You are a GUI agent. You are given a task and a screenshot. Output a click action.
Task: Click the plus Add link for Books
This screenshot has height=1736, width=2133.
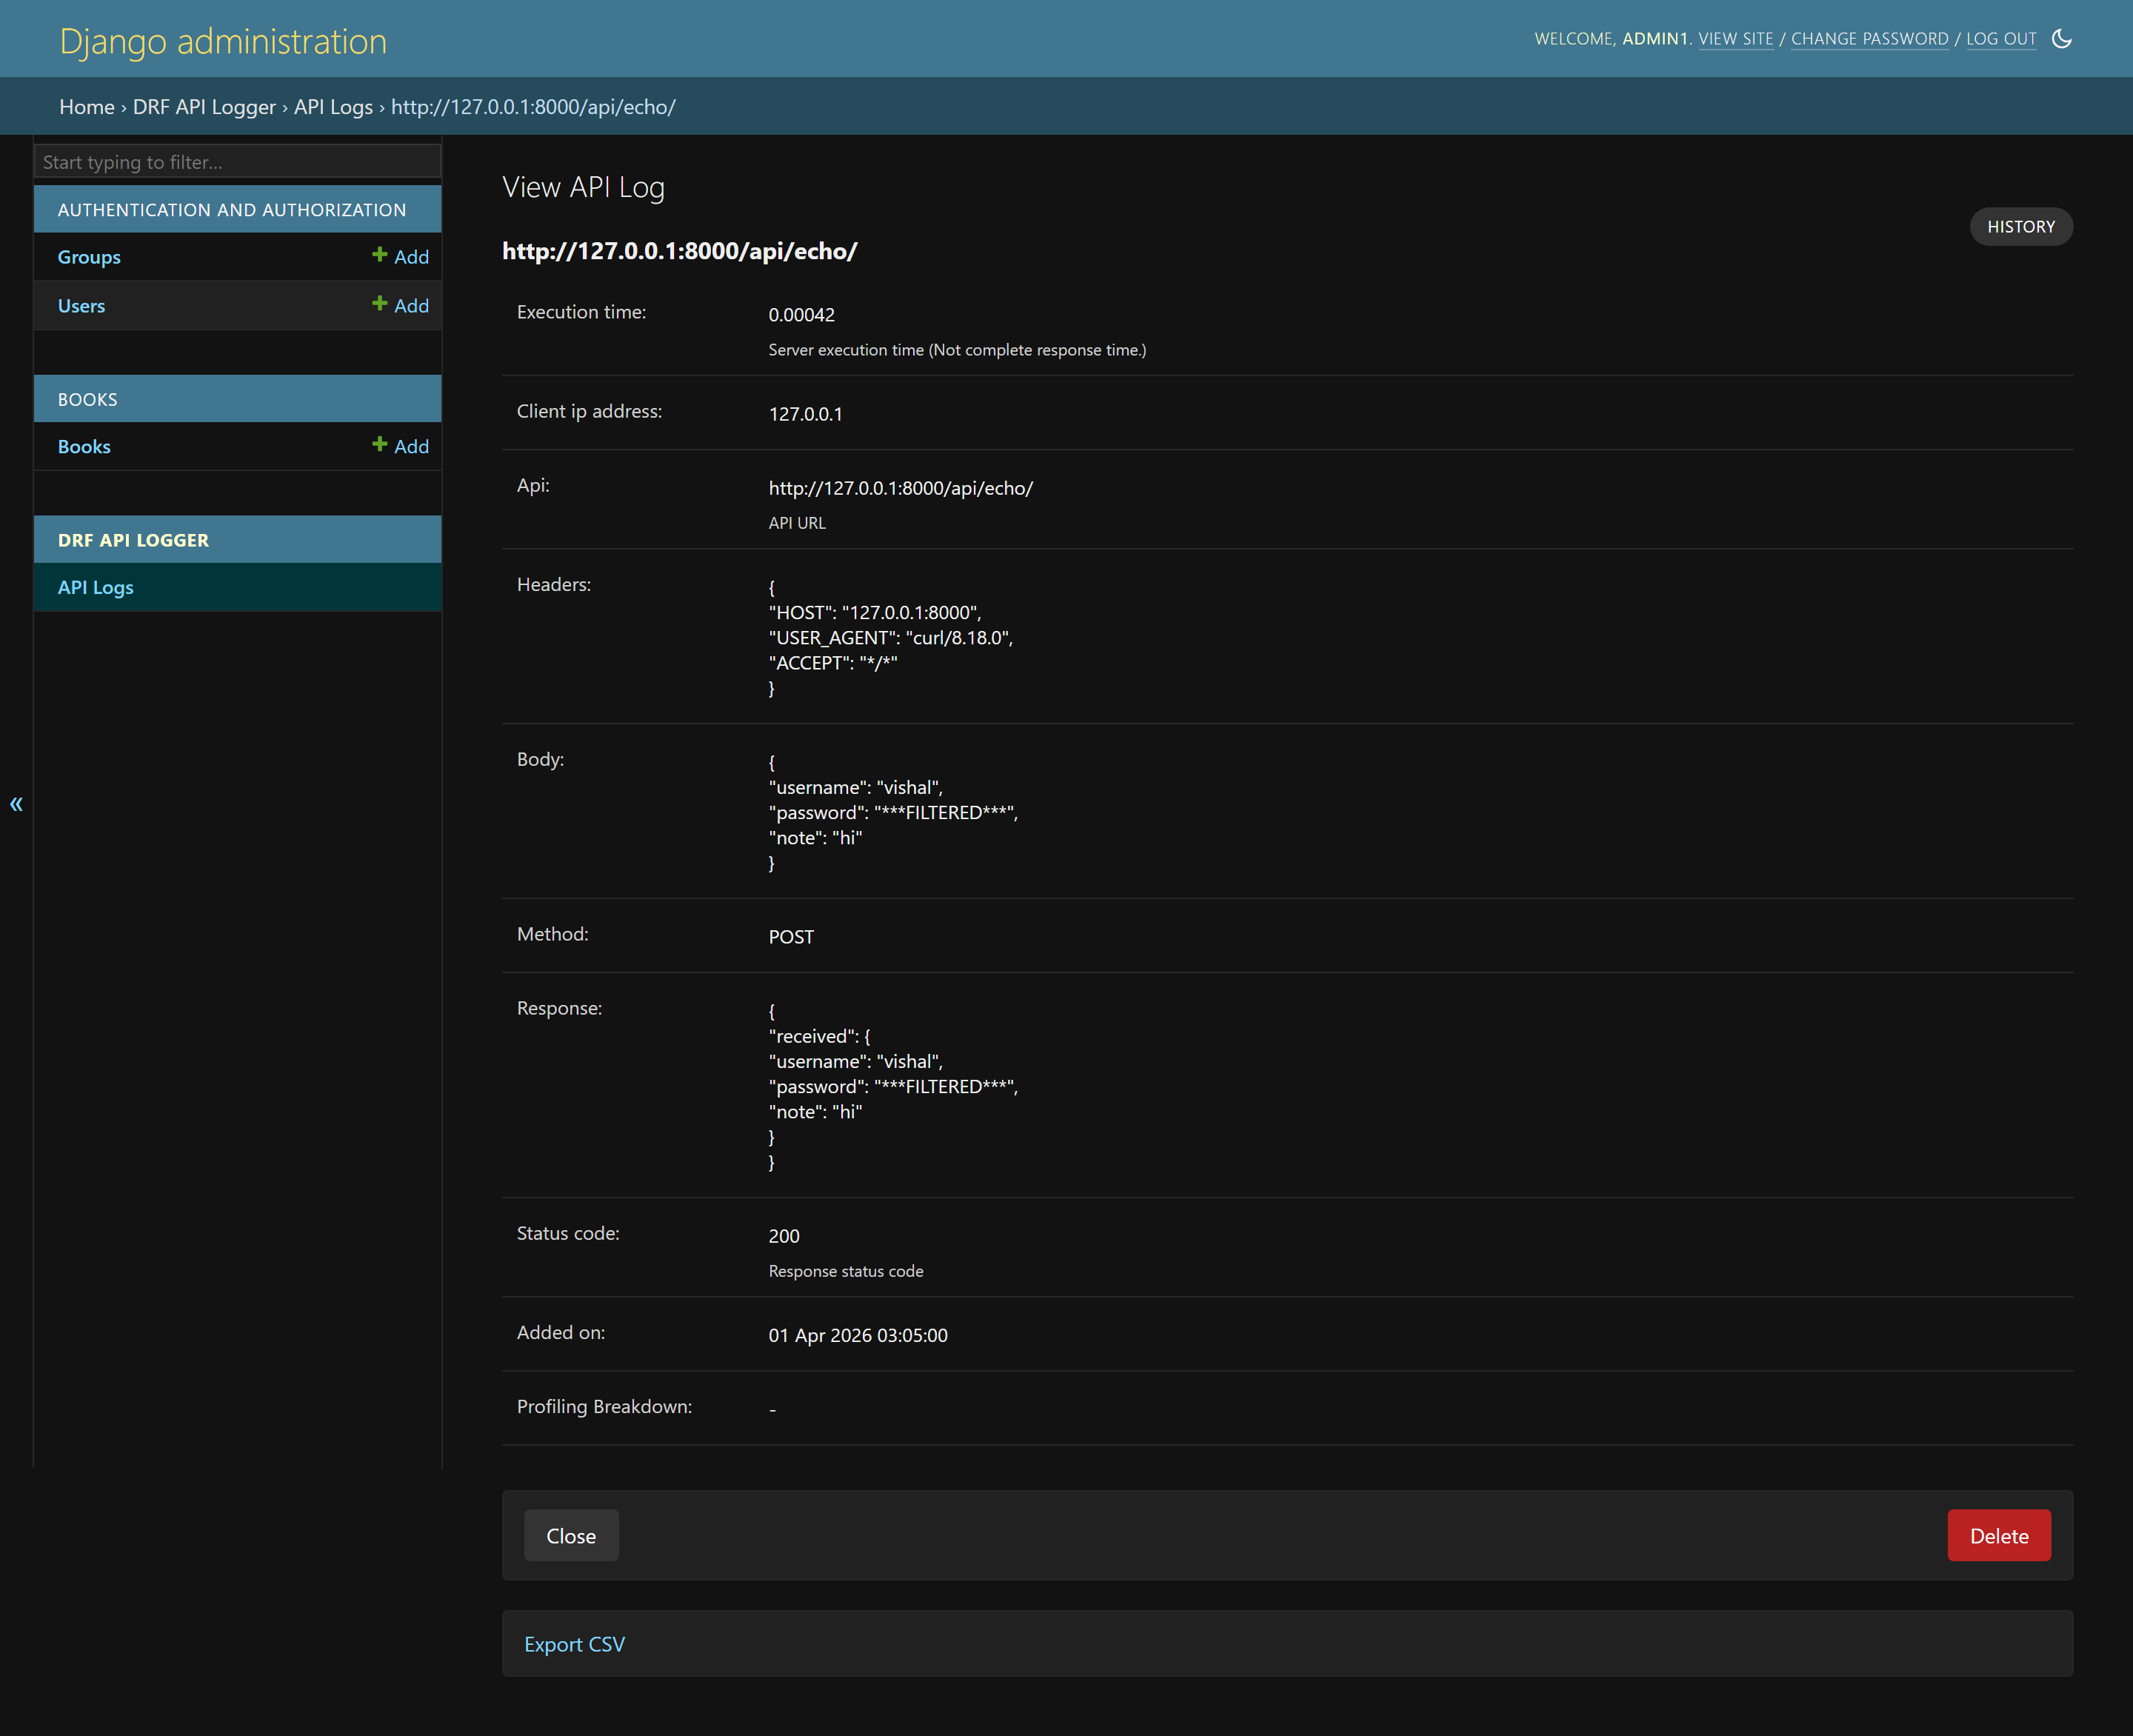(400, 446)
